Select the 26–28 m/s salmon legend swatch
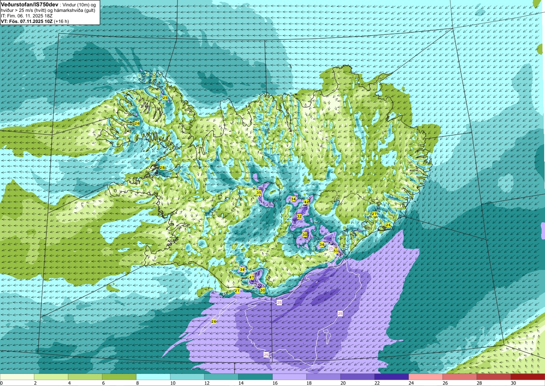 [x=460, y=377]
